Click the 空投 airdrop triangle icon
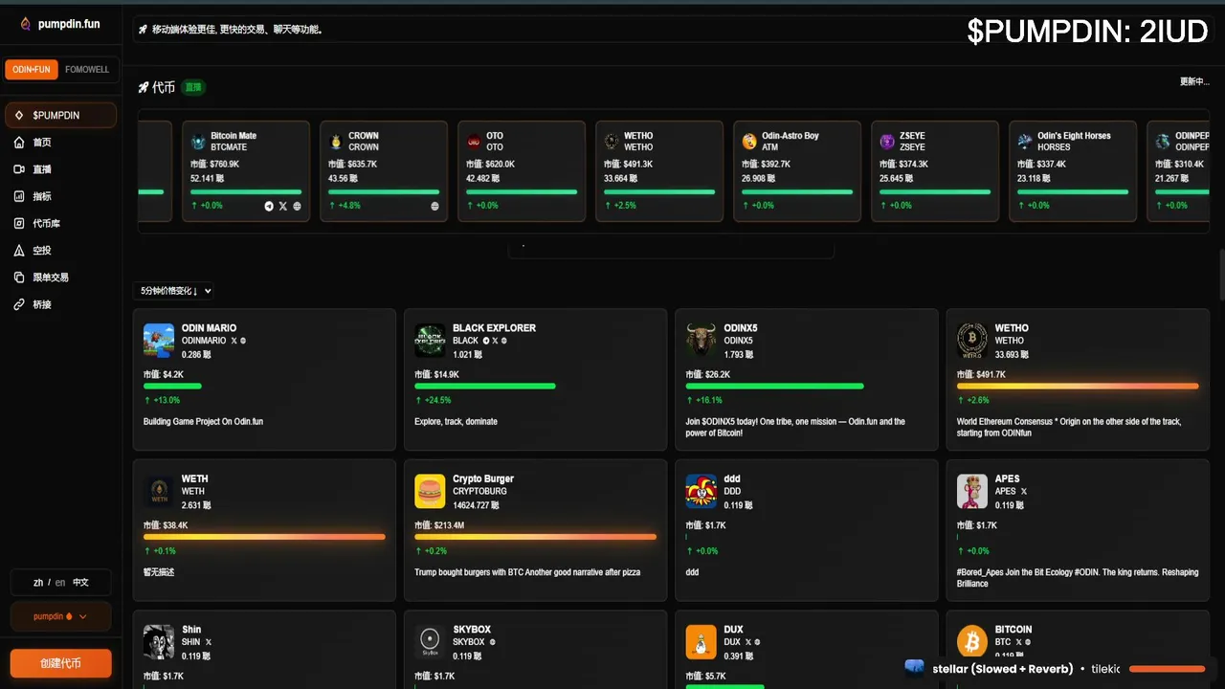The height and width of the screenshot is (689, 1225). click(x=19, y=250)
